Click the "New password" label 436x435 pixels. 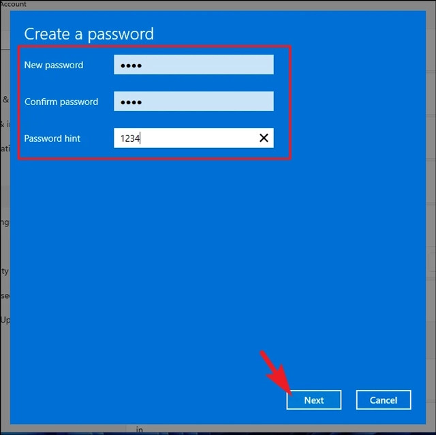point(54,65)
